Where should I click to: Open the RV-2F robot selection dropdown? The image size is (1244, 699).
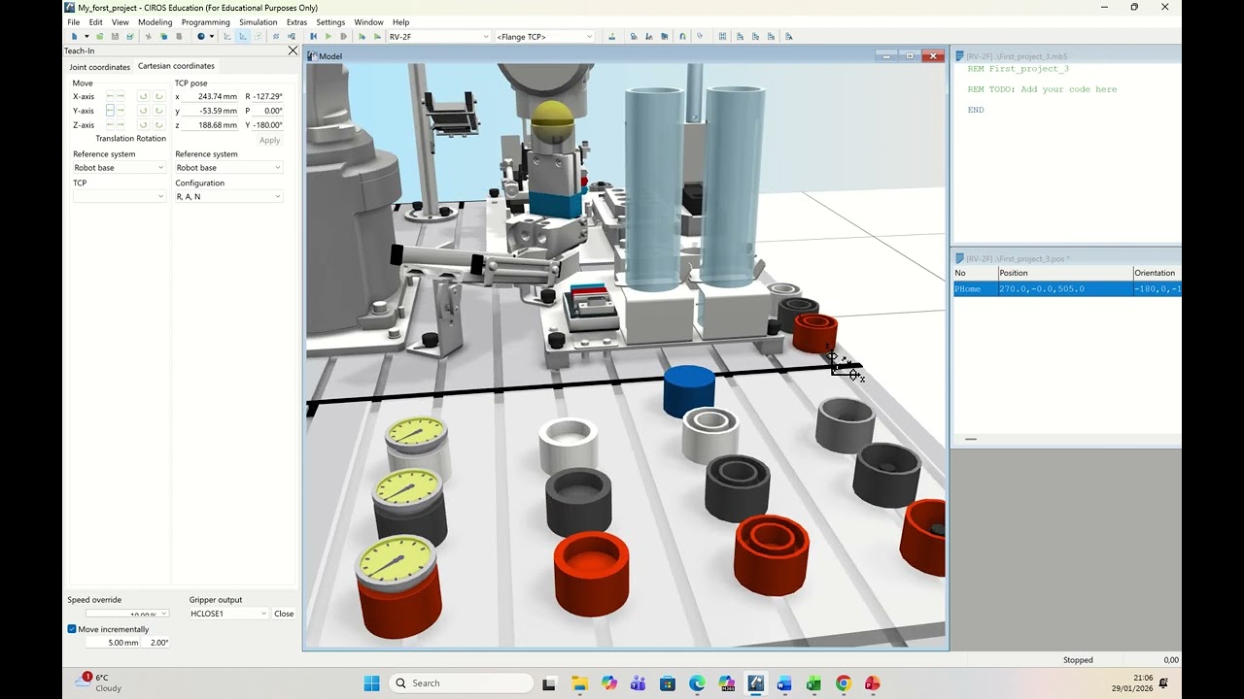point(438,37)
